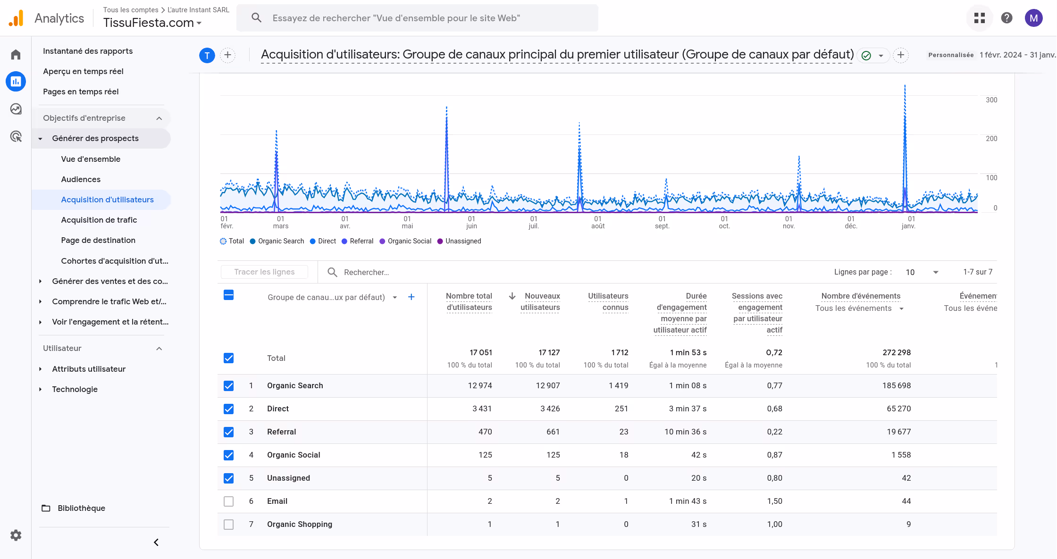The height and width of the screenshot is (559, 1057).
Task: Open the Home icon in left rail
Action: (x=16, y=55)
